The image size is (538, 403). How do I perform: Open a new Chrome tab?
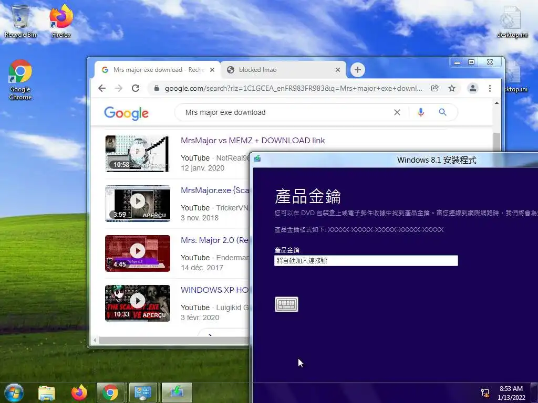pyautogui.click(x=357, y=70)
